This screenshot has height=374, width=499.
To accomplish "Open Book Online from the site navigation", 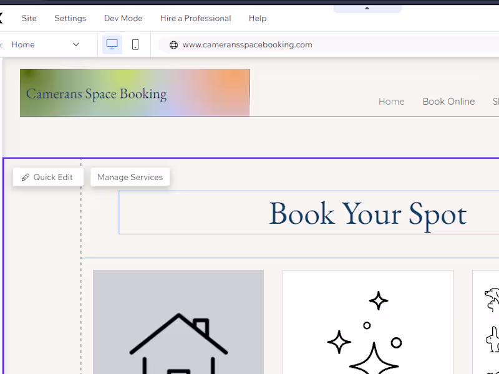I will (x=448, y=101).
